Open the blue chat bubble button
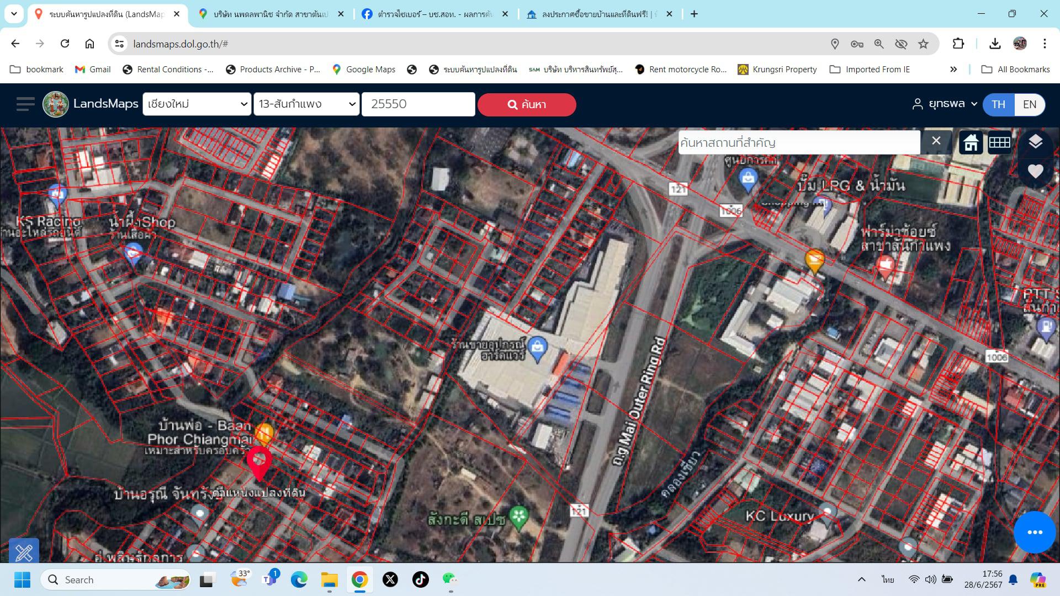The height and width of the screenshot is (596, 1060). coord(1035,532)
